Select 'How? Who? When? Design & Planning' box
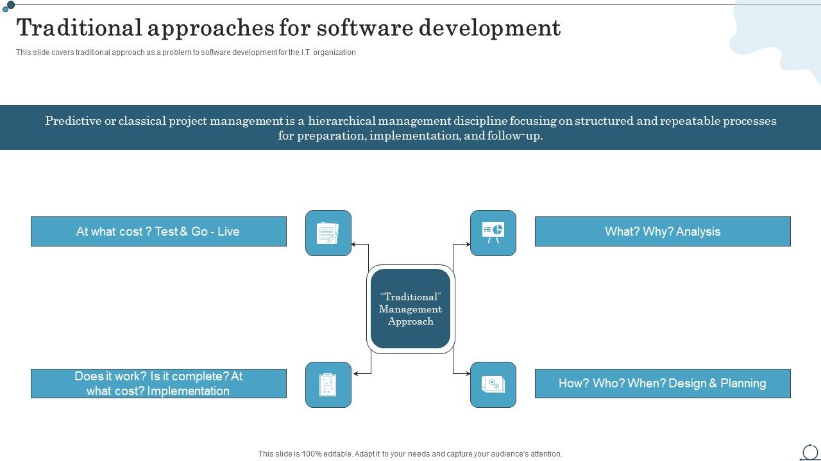This screenshot has width=821, height=461. tap(663, 384)
